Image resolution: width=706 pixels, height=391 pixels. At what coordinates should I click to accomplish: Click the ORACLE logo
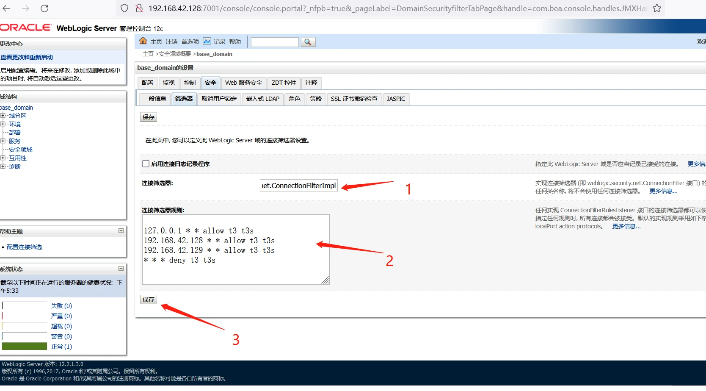pos(25,28)
